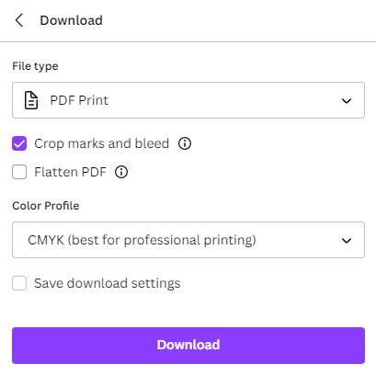Click the purple Download button

(188, 346)
